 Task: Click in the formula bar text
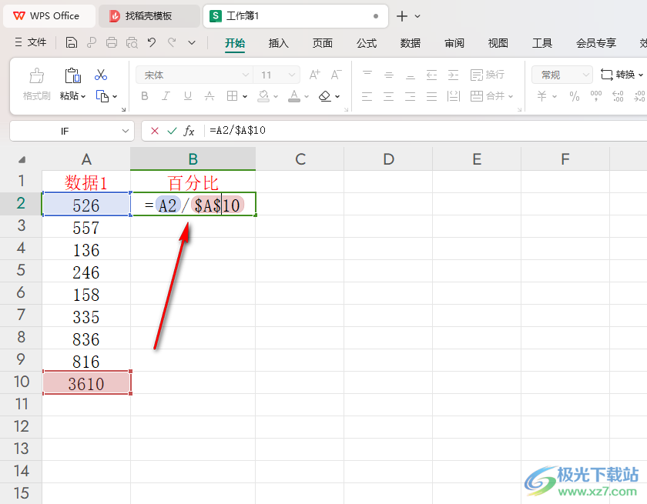click(238, 130)
